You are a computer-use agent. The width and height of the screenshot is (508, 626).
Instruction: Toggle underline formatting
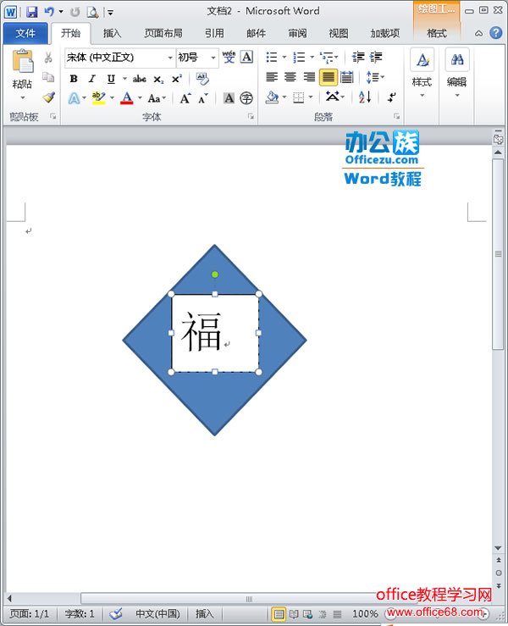point(112,79)
